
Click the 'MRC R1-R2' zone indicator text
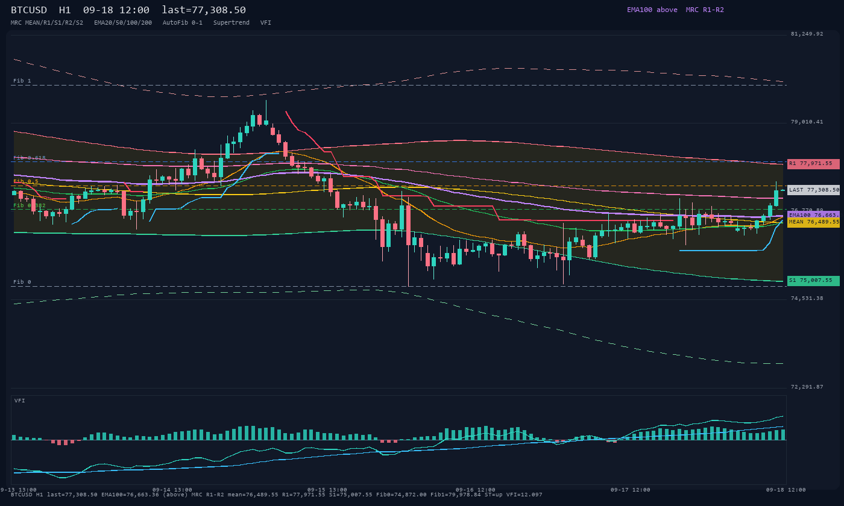tap(705, 10)
